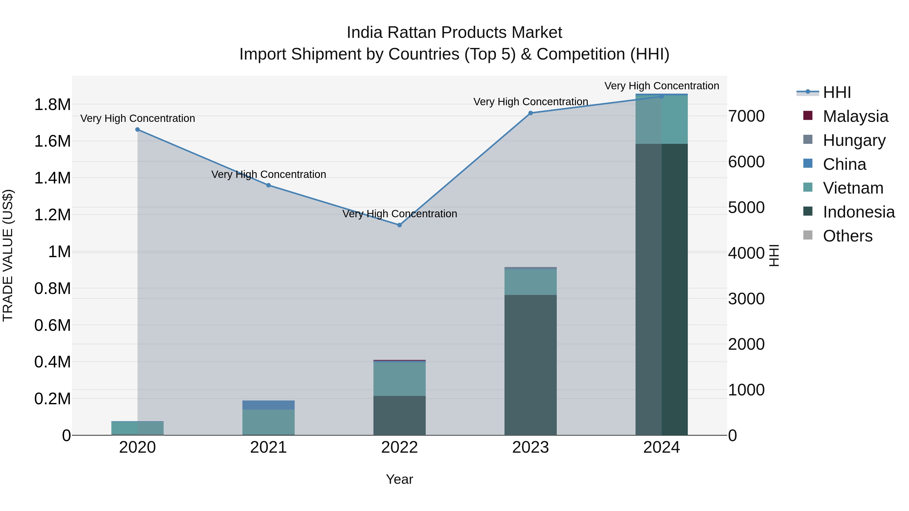Toggle the HHI legend entry

(x=824, y=92)
